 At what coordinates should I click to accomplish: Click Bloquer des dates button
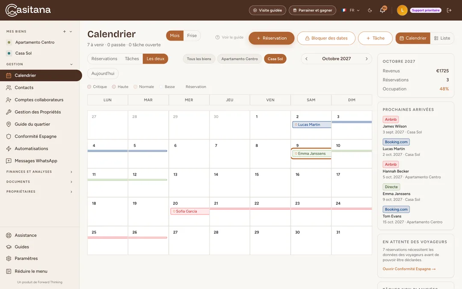point(326,38)
